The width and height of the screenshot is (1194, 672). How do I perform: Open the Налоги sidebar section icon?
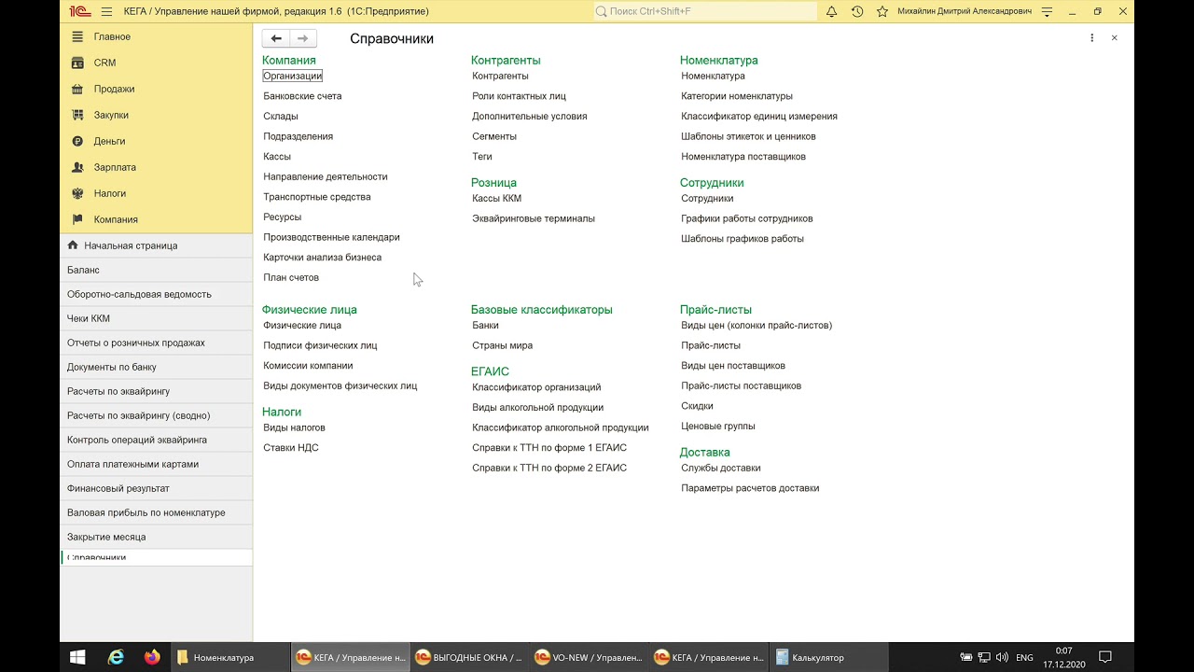point(77,193)
